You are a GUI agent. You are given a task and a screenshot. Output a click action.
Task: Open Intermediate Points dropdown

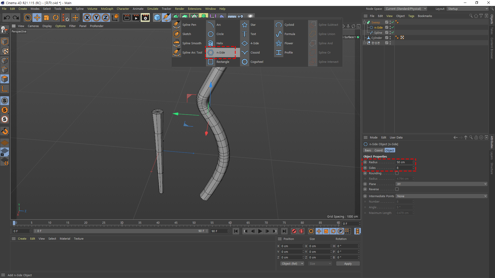click(x=441, y=196)
